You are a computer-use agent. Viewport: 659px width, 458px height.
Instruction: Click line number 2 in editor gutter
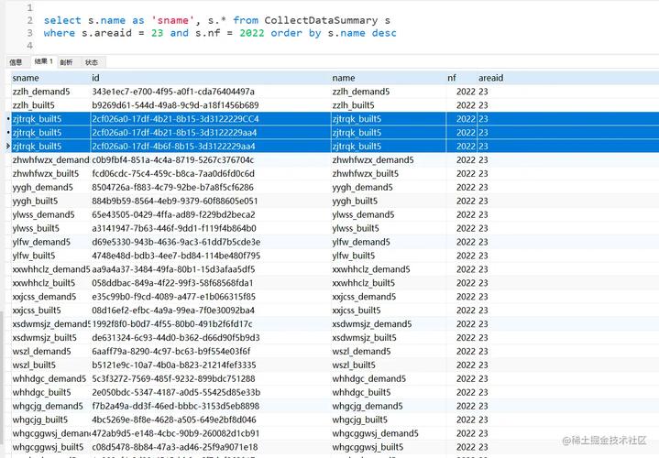(30, 20)
